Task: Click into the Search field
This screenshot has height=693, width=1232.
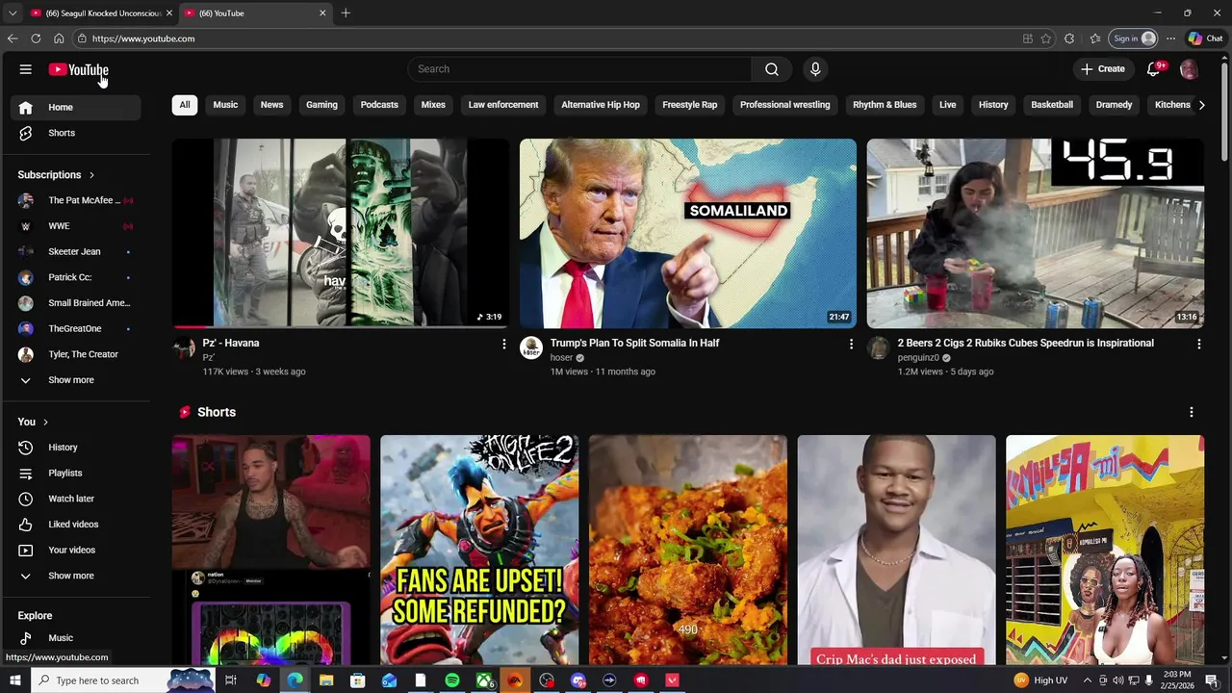Action: (x=580, y=69)
